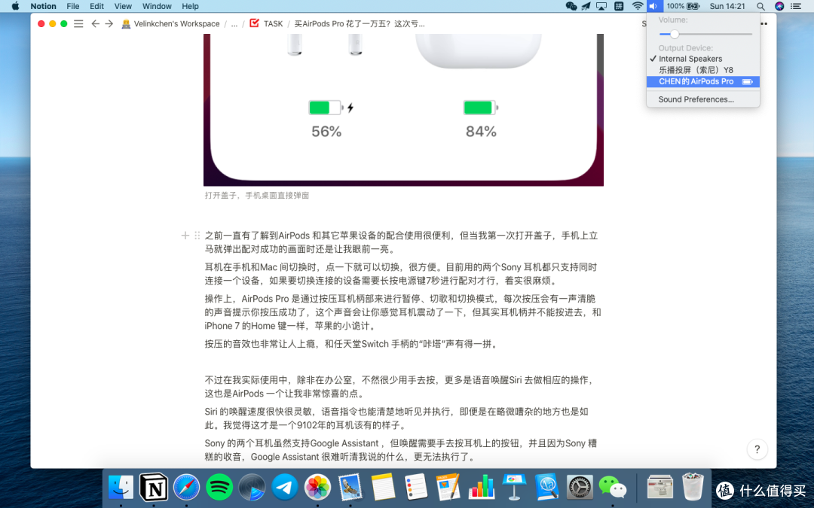
Task: Open Numbers from the Dock
Action: tap(482, 487)
